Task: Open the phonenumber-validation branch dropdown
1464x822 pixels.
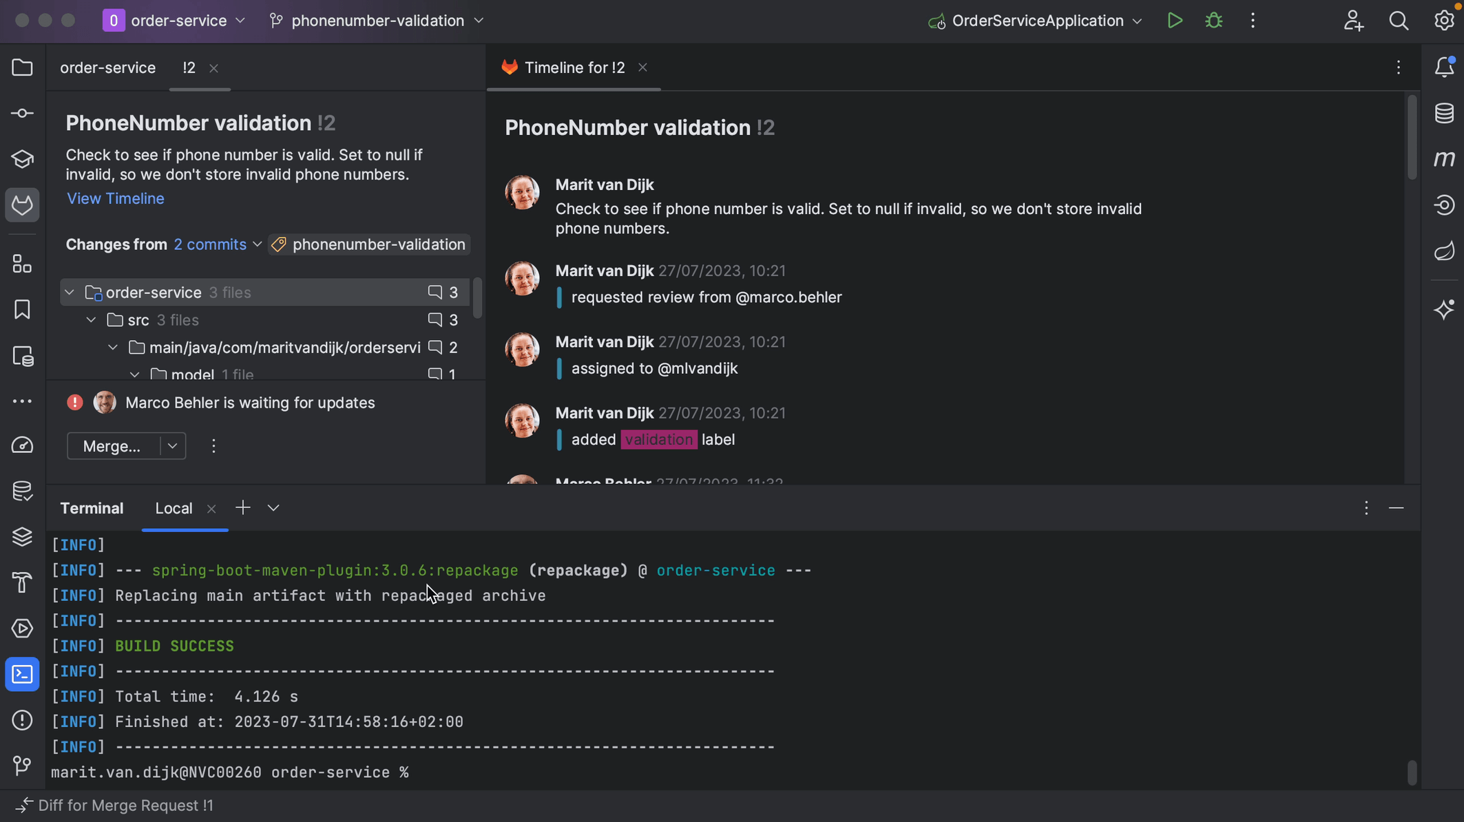Action: (377, 21)
